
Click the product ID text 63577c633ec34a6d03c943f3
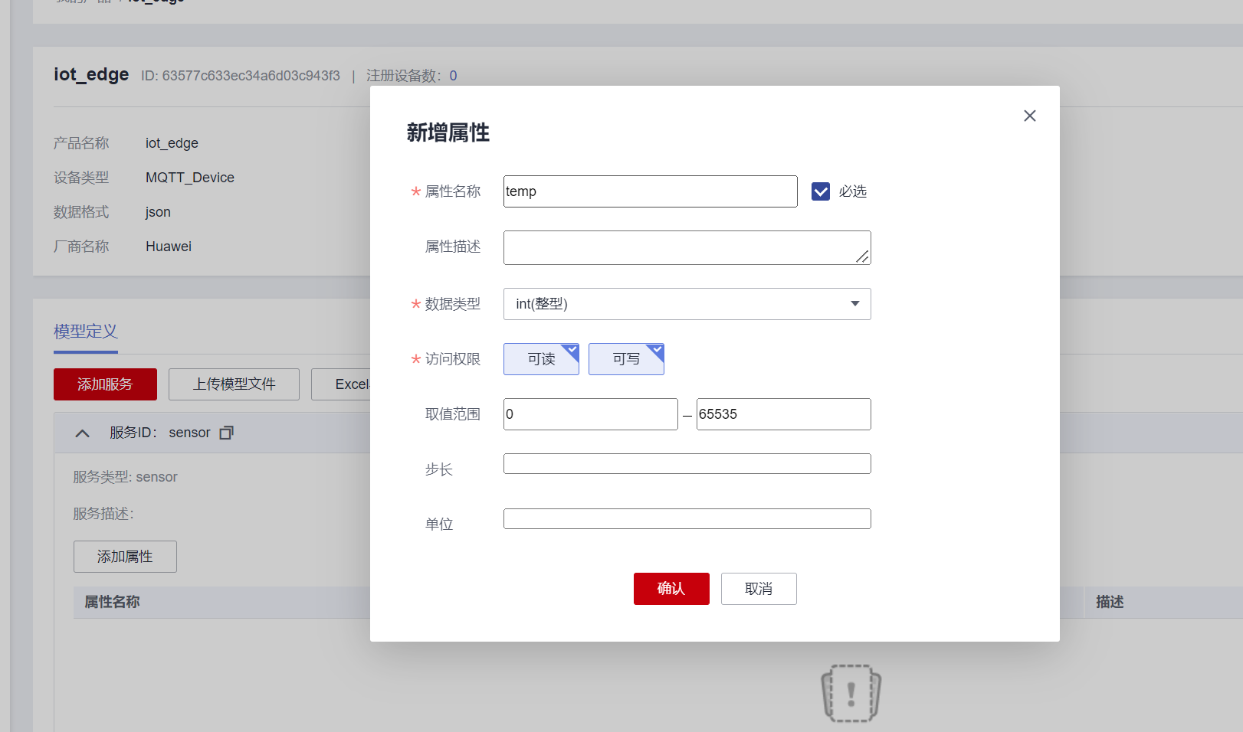click(251, 76)
